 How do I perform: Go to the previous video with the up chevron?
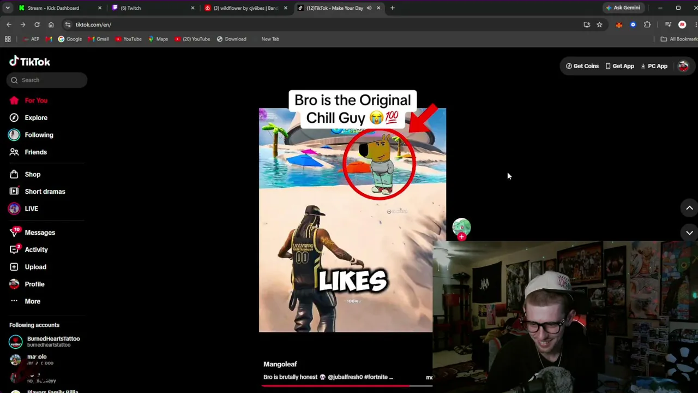click(689, 208)
